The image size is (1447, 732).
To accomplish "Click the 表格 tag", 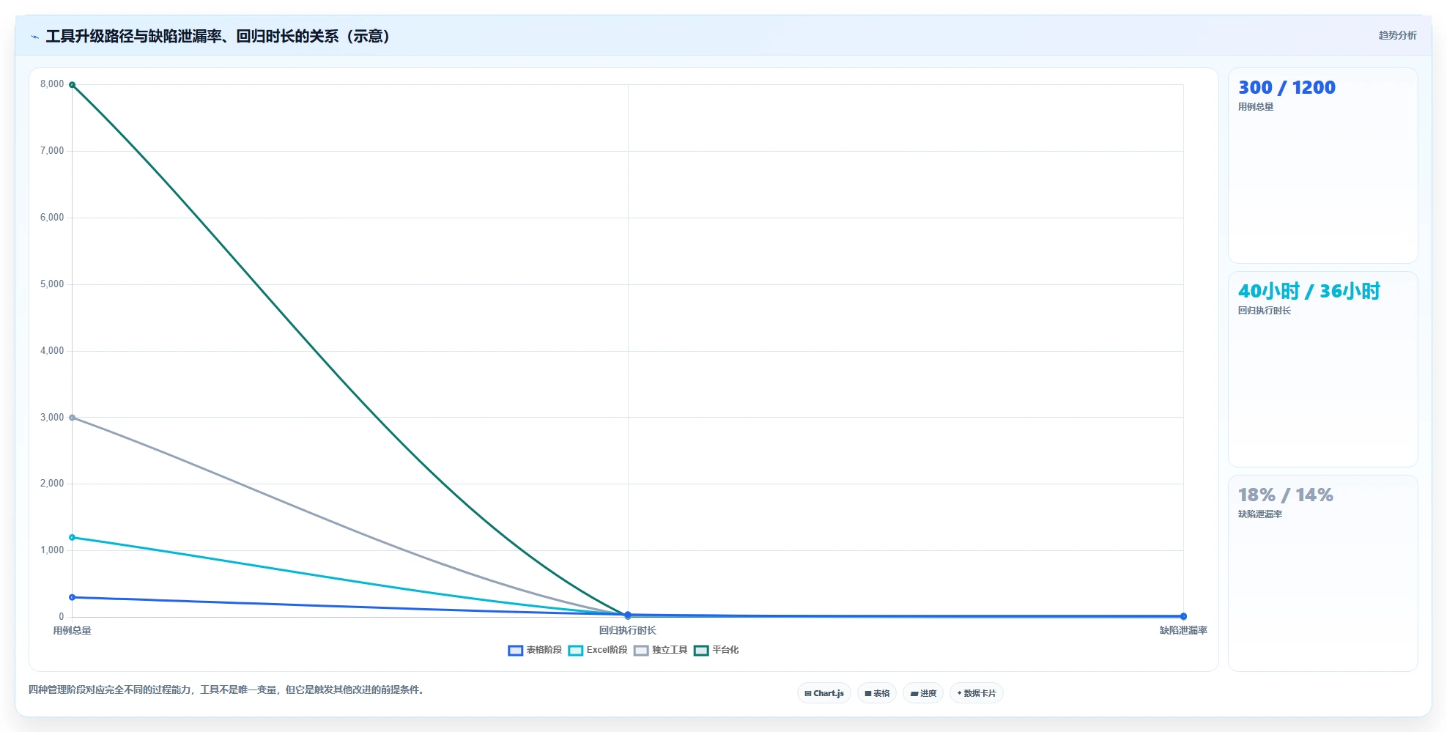I will [877, 693].
